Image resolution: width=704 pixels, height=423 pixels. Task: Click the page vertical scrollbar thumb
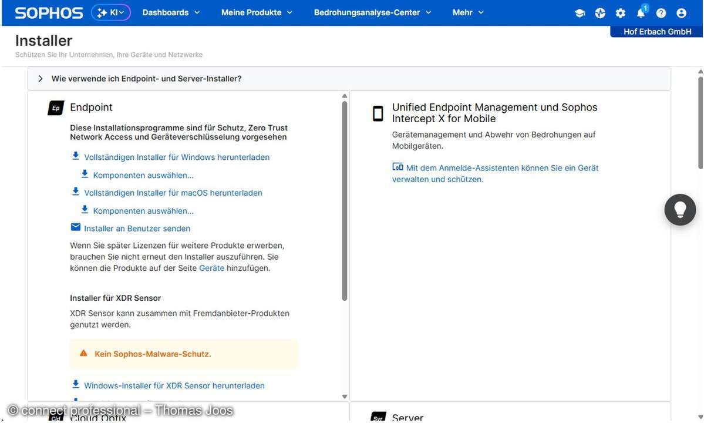700,123
